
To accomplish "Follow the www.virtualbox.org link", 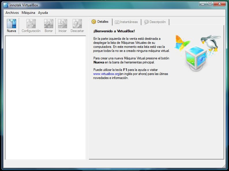I will click(106, 74).
